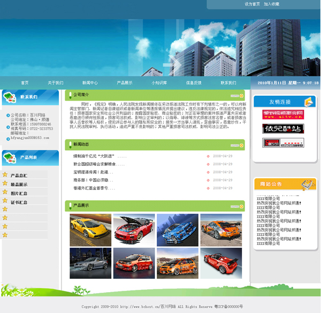321x313 pixels.
Task: Open 关于我们 from the navigation bar
Action: tap(55, 83)
